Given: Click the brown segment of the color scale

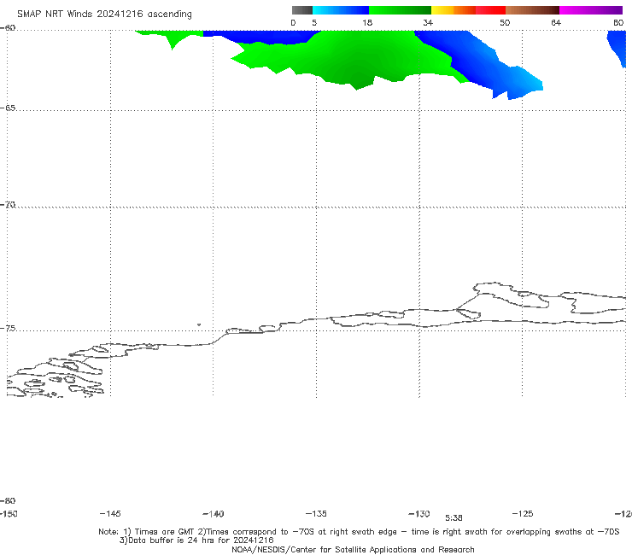Looking at the screenshot, I should point(532,10).
